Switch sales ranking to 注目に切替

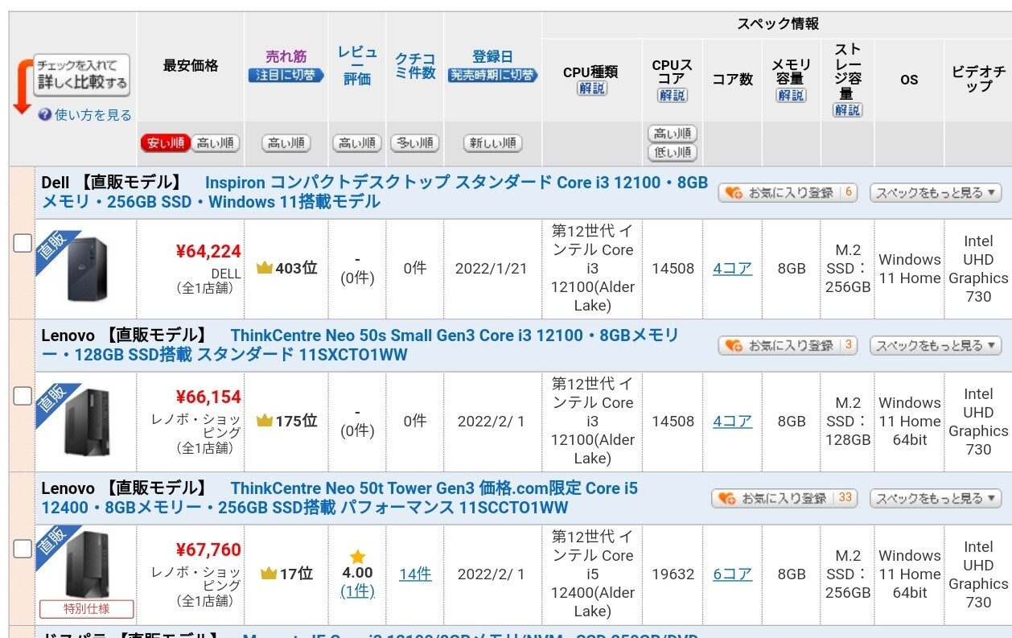286,76
